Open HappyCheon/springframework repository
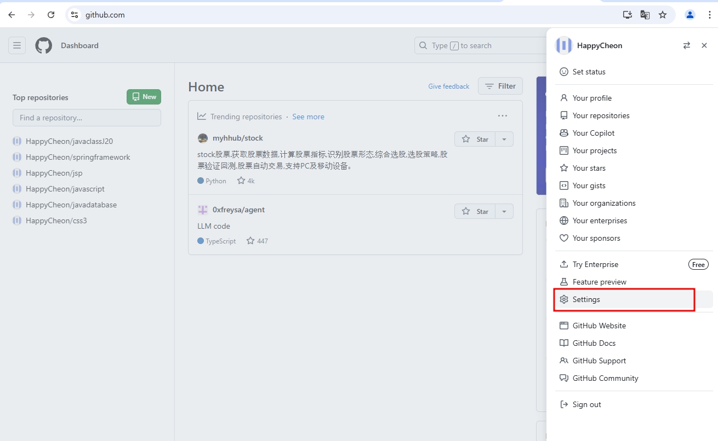Image resolution: width=718 pixels, height=441 pixels. (x=78, y=157)
